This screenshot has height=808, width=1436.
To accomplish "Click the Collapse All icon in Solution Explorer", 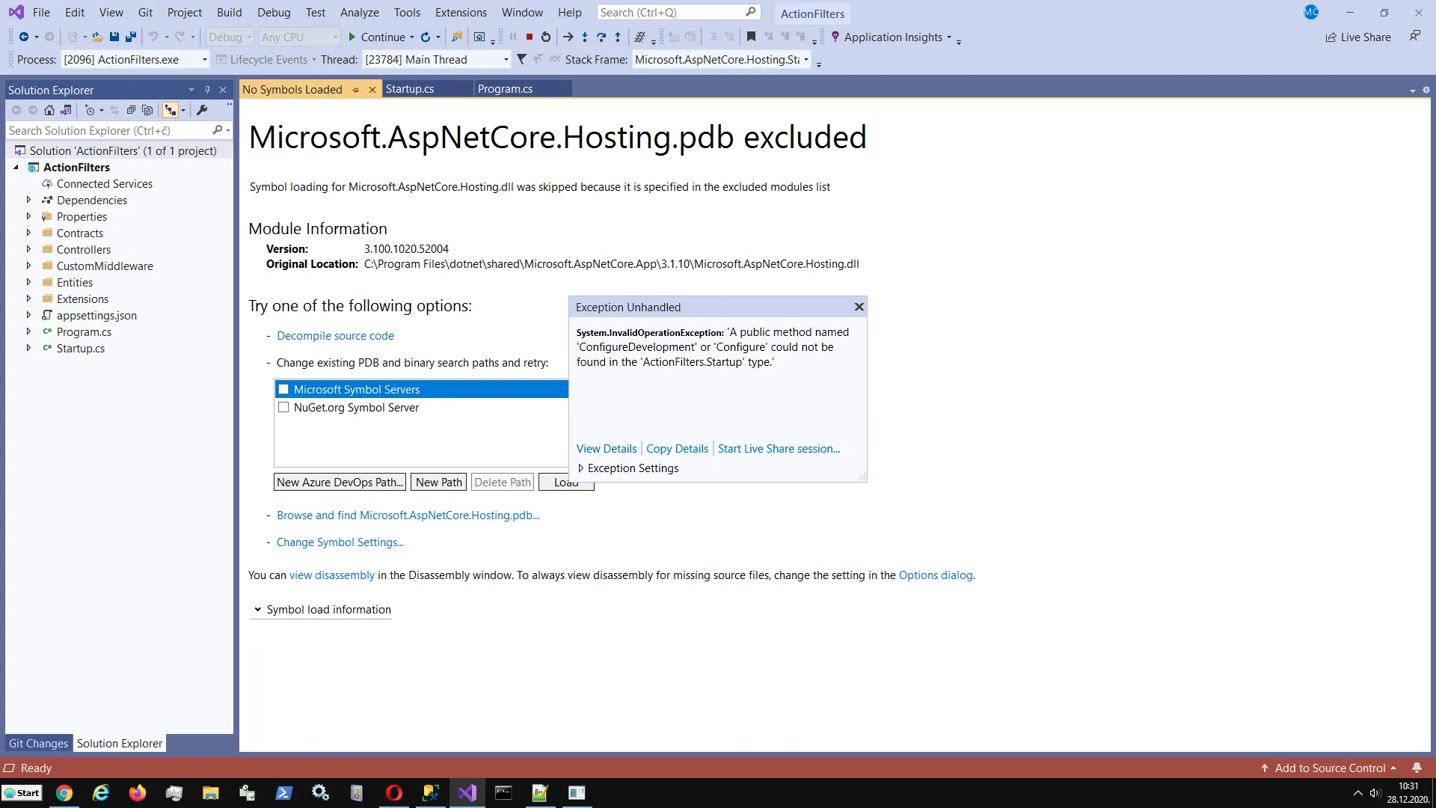I will 131,110.
